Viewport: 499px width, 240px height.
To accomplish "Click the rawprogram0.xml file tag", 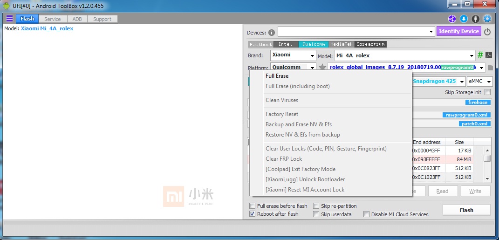I will (x=466, y=115).
